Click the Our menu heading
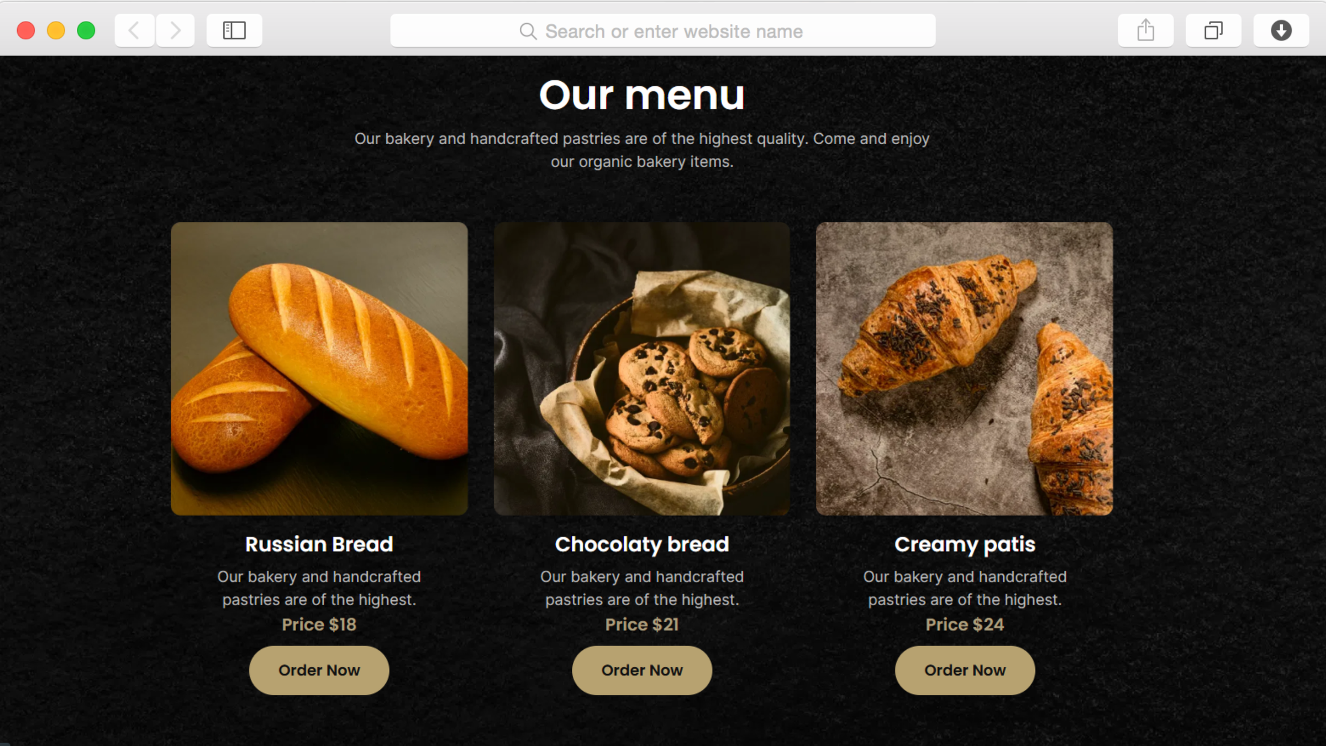This screenshot has height=746, width=1326. (642, 95)
